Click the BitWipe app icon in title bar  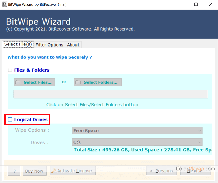4,4
